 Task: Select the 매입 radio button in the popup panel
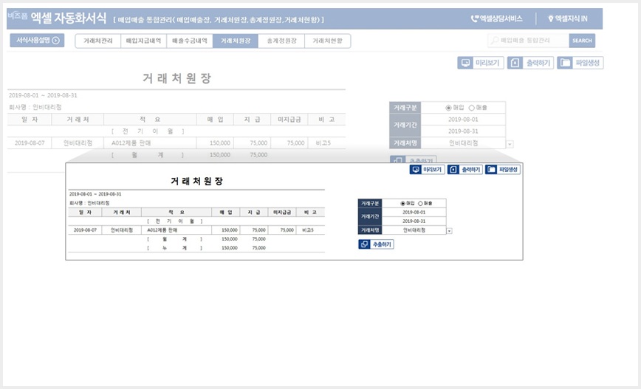pyautogui.click(x=402, y=204)
